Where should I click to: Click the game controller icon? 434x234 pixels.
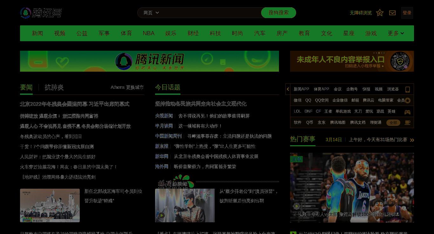point(407,112)
